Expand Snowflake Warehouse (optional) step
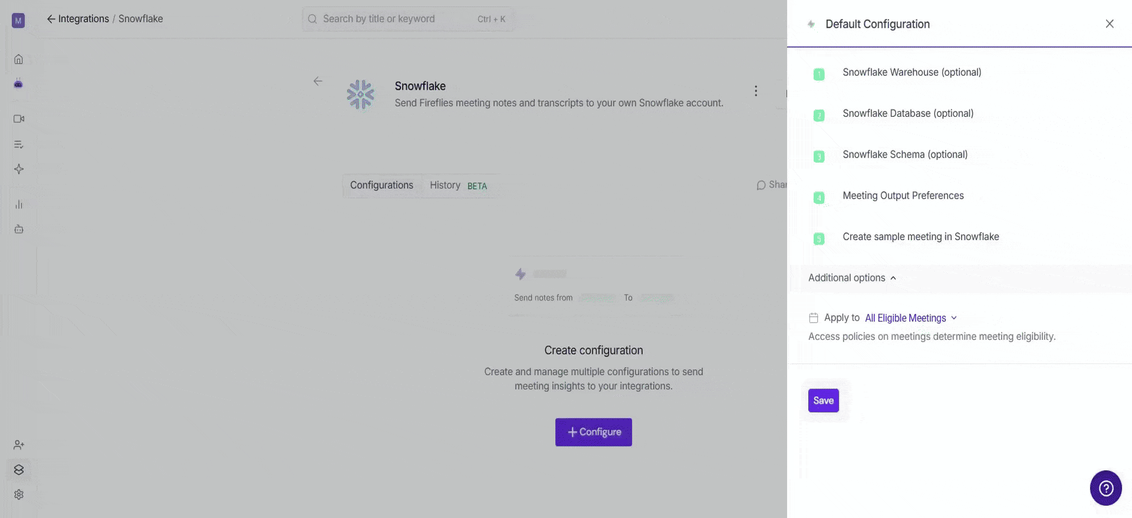This screenshot has height=518, width=1132. tap(911, 73)
